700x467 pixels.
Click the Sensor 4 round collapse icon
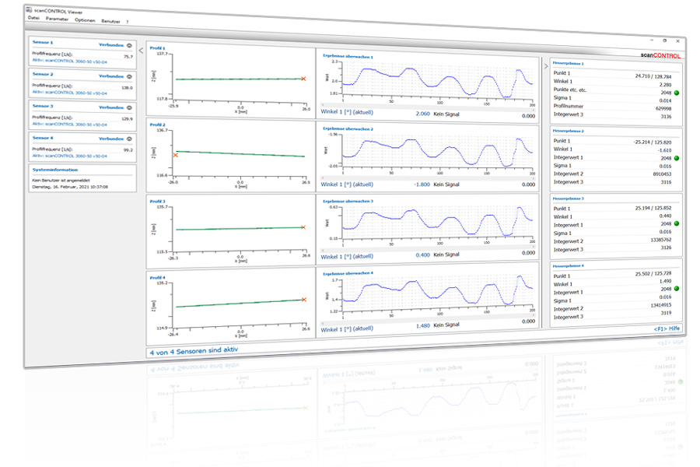pyautogui.click(x=129, y=139)
